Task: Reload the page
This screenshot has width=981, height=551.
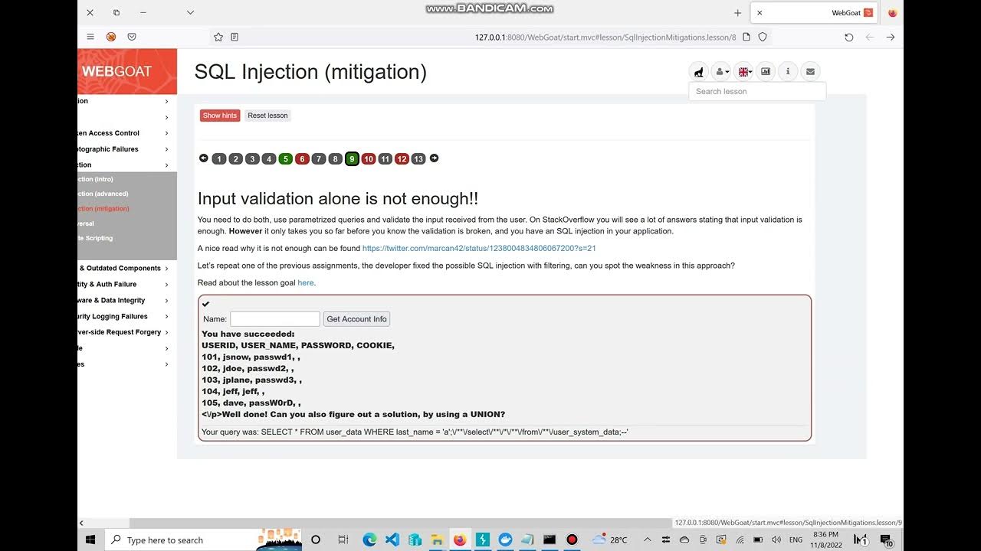Action: tap(848, 37)
